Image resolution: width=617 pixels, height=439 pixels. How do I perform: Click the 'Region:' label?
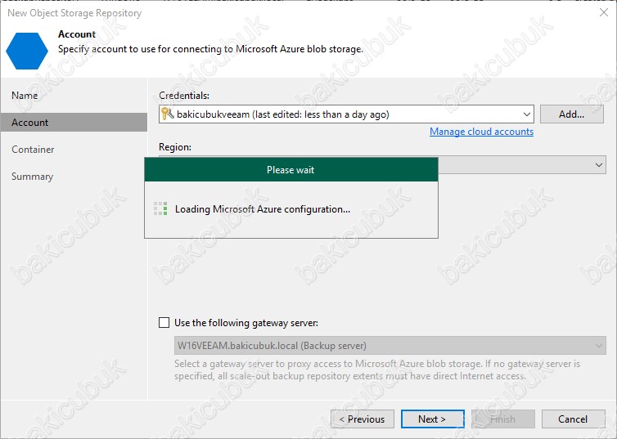pyautogui.click(x=175, y=147)
